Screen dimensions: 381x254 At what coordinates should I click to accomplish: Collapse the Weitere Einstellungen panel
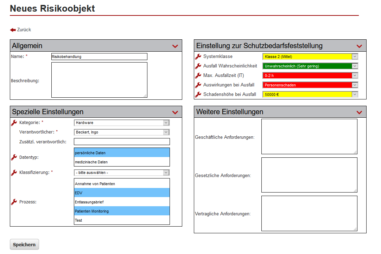click(359, 112)
